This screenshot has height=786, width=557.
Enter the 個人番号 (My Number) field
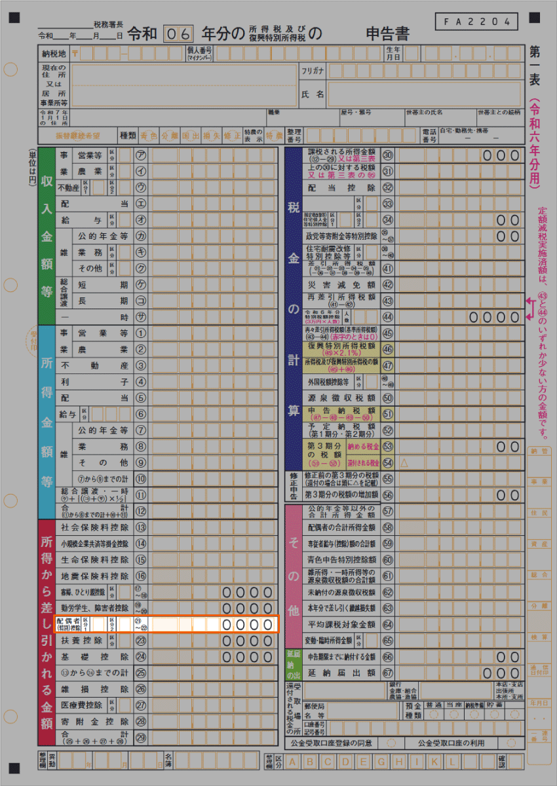(x=296, y=54)
